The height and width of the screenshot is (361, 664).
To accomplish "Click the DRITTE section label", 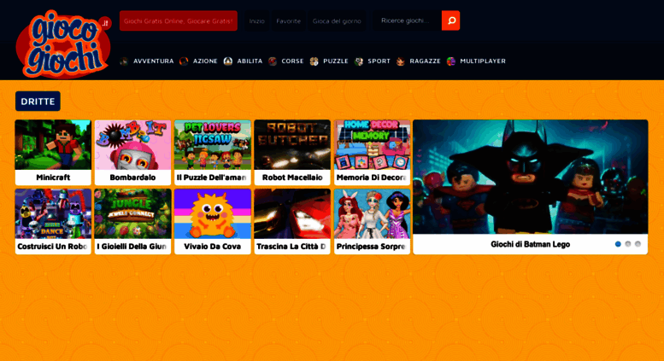I will [38, 102].
